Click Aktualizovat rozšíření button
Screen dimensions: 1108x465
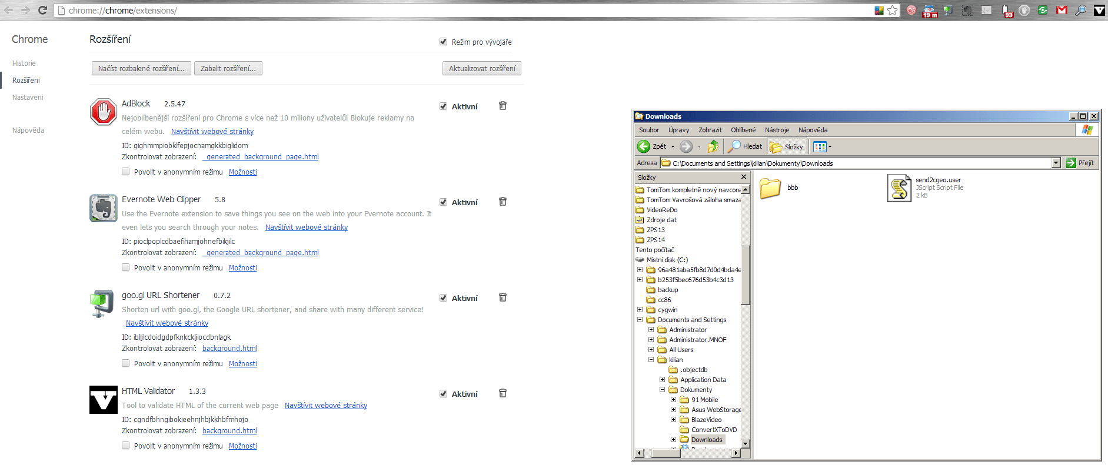click(482, 68)
